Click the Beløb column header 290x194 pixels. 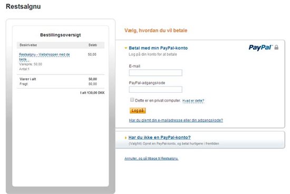[x=93, y=45]
